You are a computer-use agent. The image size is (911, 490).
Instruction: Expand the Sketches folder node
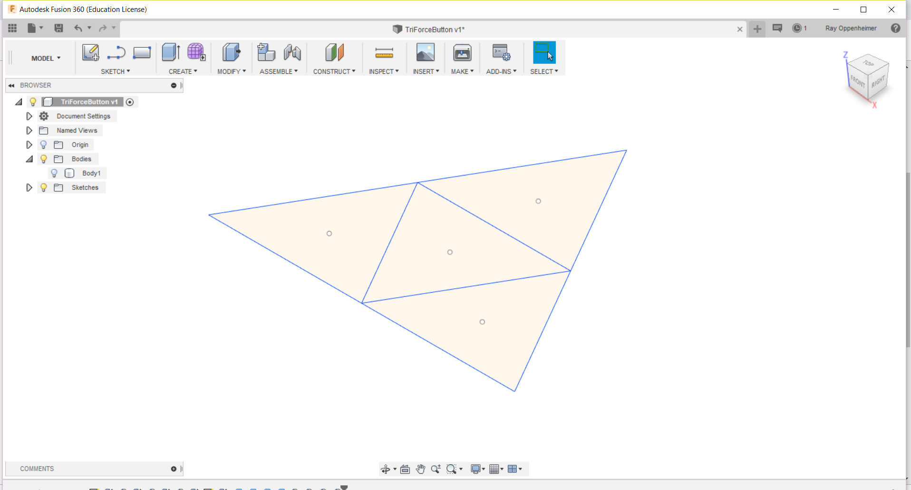tap(29, 187)
